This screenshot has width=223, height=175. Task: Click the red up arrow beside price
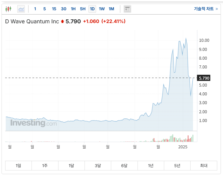point(62,21)
